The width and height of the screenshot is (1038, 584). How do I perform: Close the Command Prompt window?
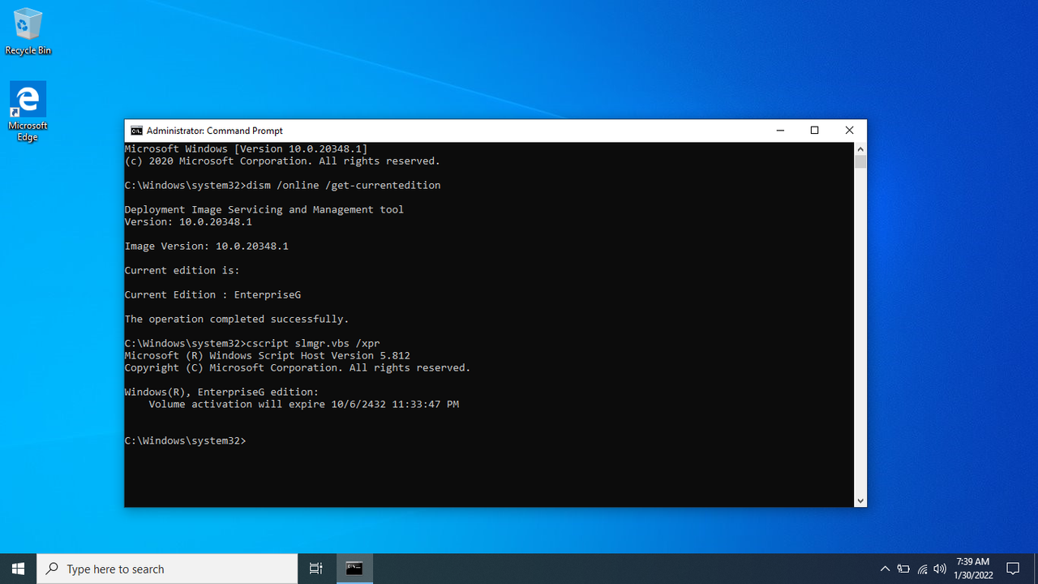coord(849,131)
